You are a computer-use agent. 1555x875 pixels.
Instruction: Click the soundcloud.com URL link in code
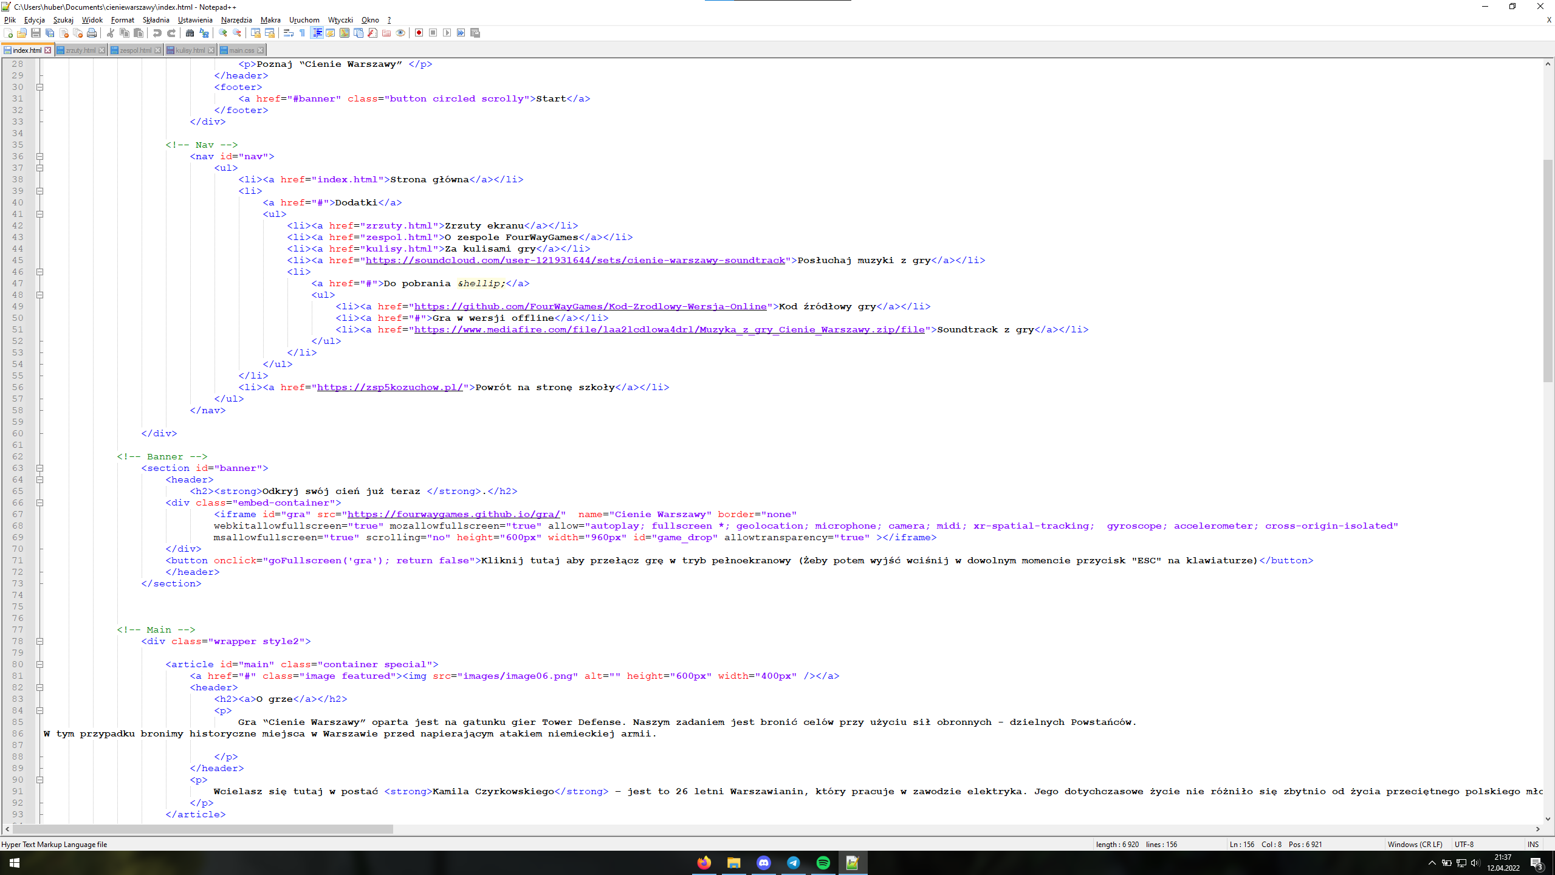coord(575,260)
